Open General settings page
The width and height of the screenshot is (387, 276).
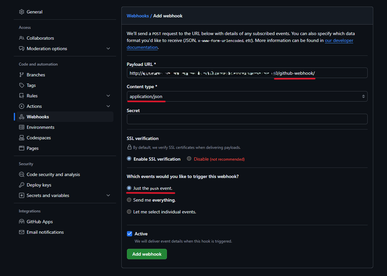[65, 12]
